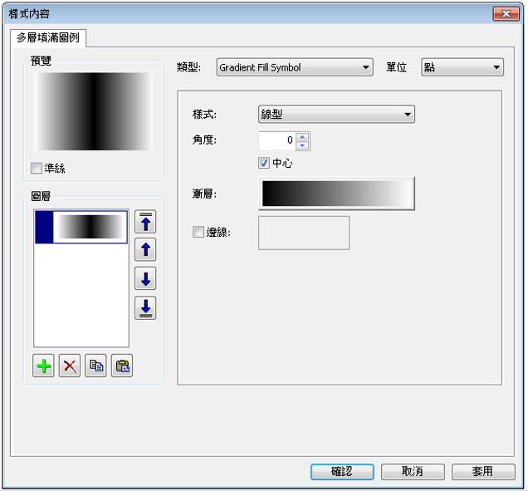Click the 確認 button

pyautogui.click(x=342, y=471)
